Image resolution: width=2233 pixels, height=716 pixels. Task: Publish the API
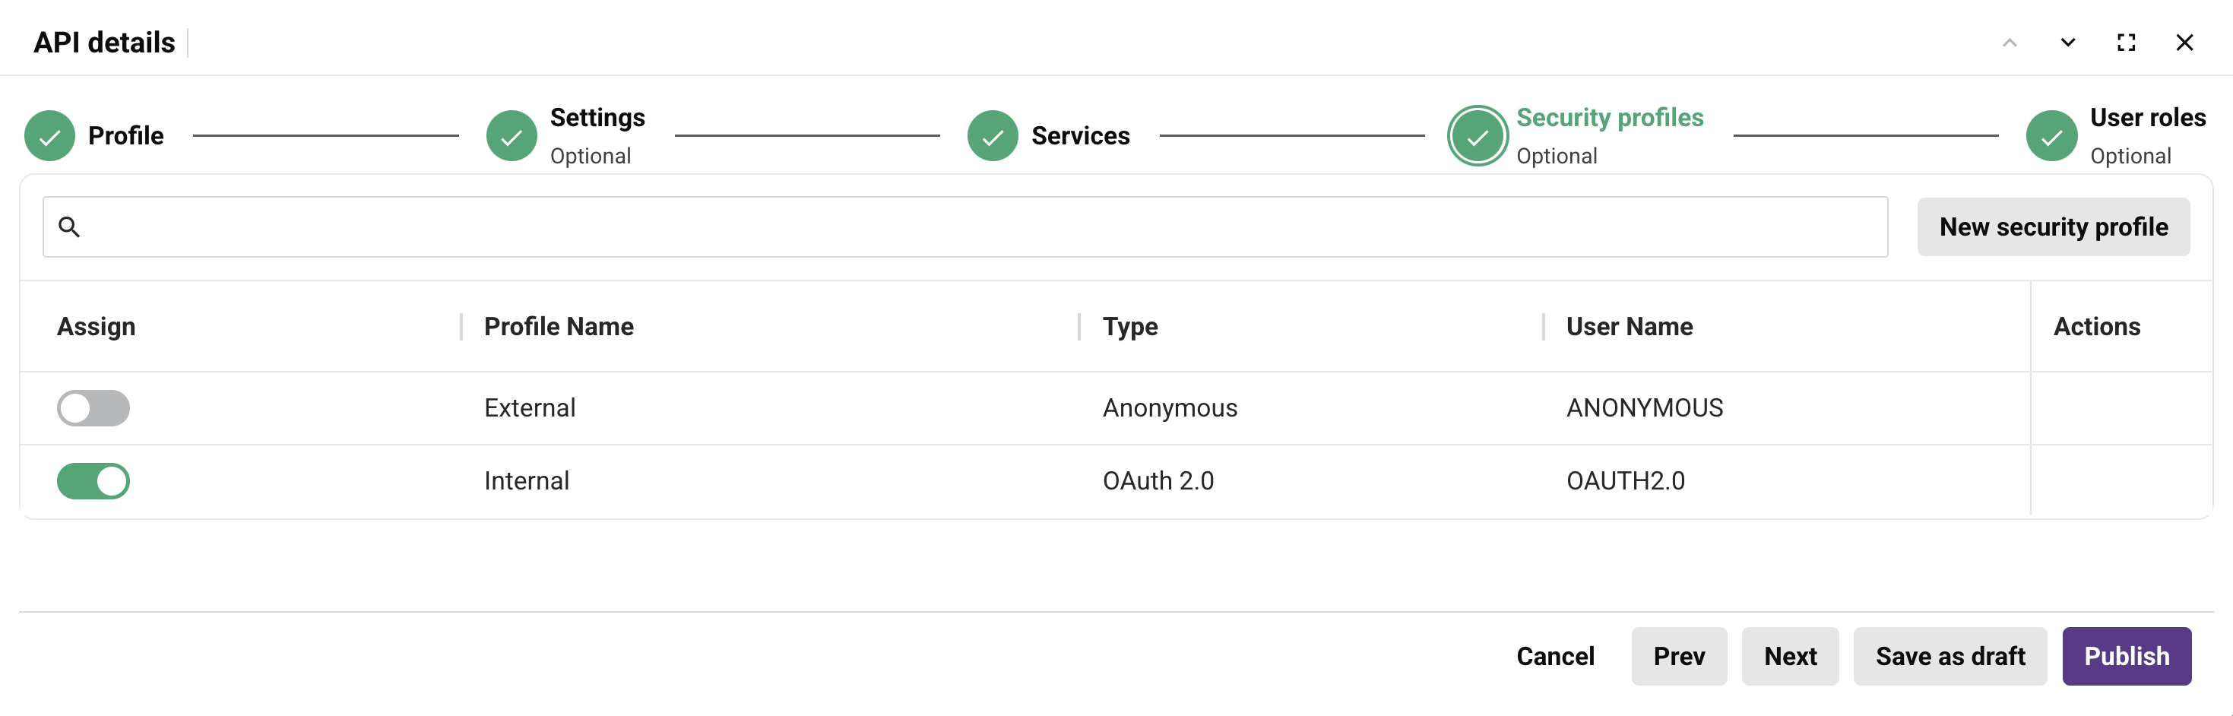click(x=2127, y=656)
